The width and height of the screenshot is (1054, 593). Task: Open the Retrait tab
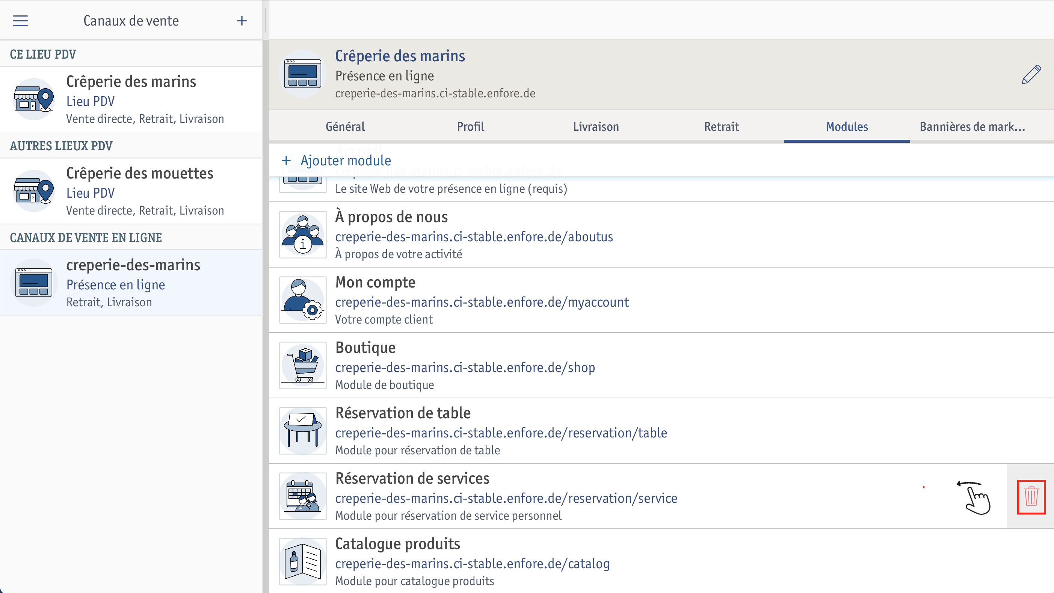point(721,127)
